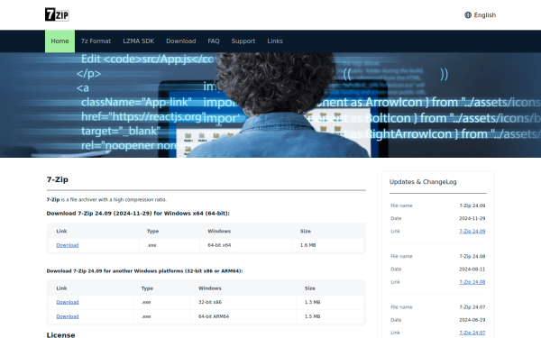Open the 7-Zip 24.09 changelog link
The width and height of the screenshot is (541, 338).
pos(472,231)
